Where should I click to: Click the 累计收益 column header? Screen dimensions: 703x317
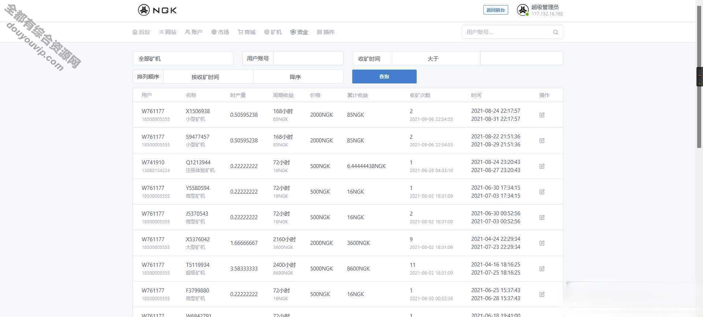coord(357,95)
